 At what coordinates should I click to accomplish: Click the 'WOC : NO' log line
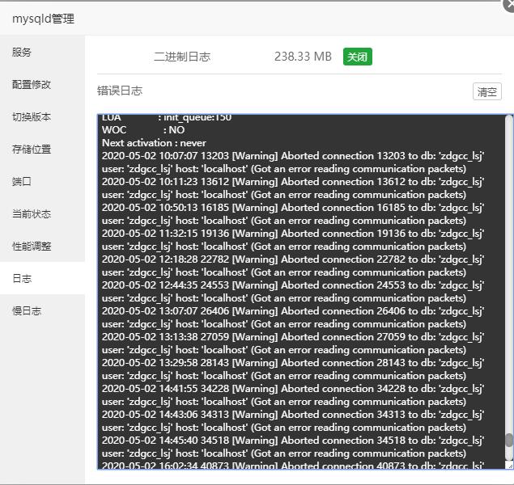(x=143, y=130)
